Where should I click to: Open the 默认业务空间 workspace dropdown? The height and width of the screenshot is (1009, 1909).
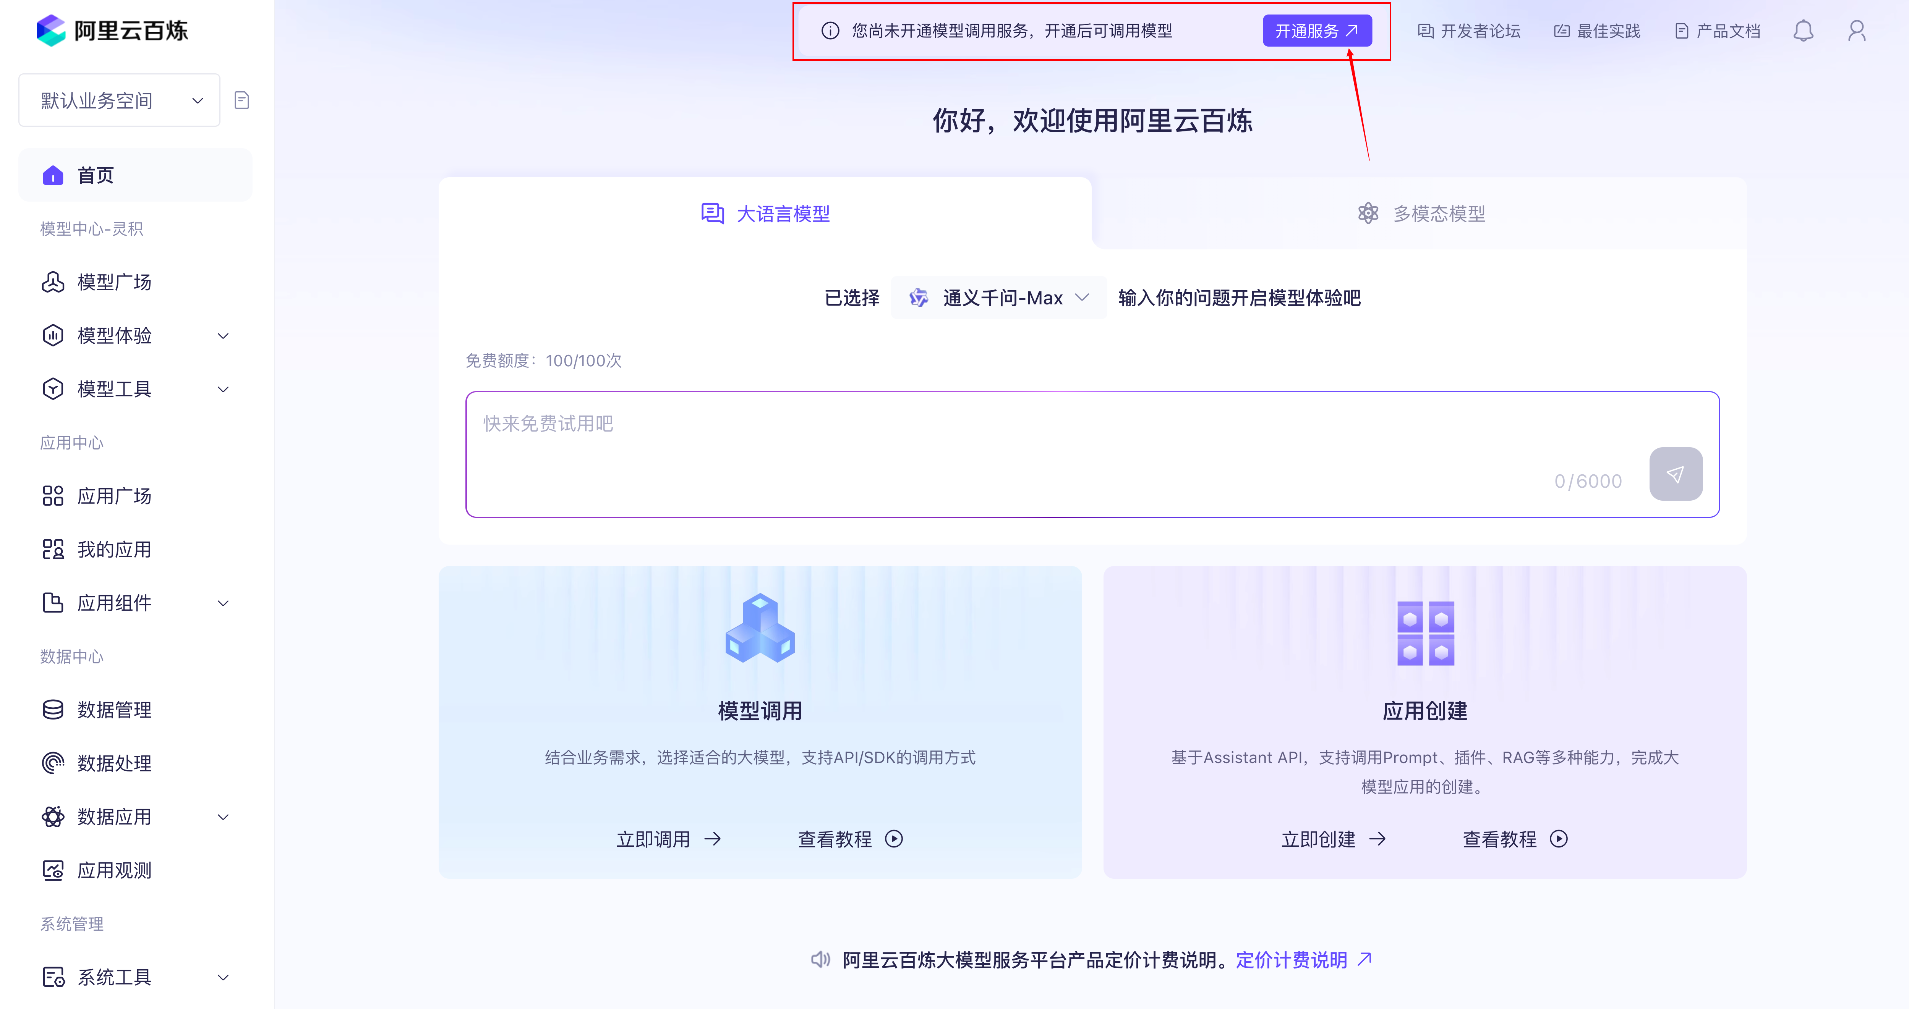point(118,99)
